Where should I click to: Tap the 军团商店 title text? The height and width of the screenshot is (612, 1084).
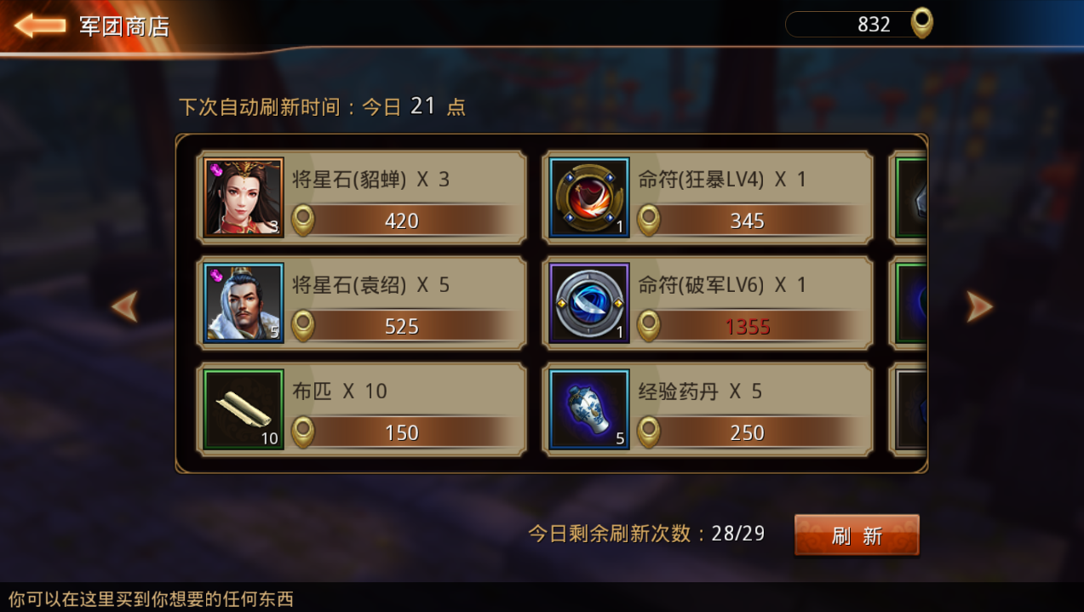(124, 26)
